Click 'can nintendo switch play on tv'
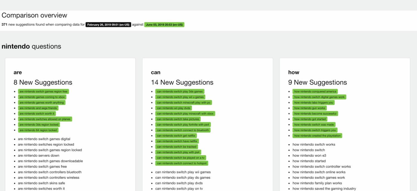 [179, 189]
